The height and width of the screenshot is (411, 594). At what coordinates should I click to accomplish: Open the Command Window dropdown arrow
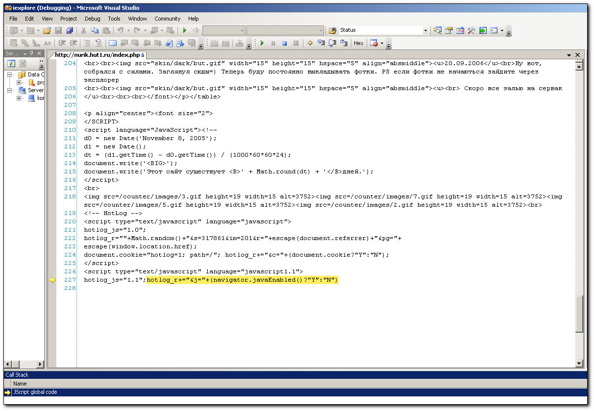[502, 30]
